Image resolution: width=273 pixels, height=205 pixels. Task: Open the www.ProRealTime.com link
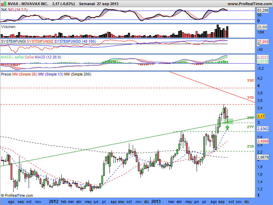(250, 4)
